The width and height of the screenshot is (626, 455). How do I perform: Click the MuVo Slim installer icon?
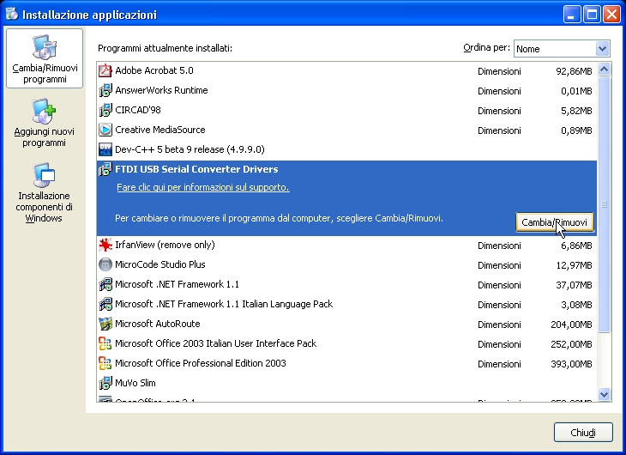pos(105,383)
